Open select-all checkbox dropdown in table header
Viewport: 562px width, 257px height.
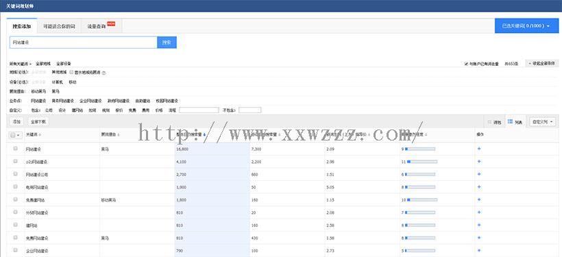tap(15, 135)
